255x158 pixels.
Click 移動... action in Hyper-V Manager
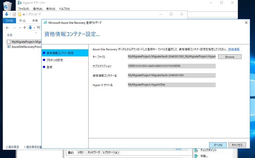click(x=204, y=156)
